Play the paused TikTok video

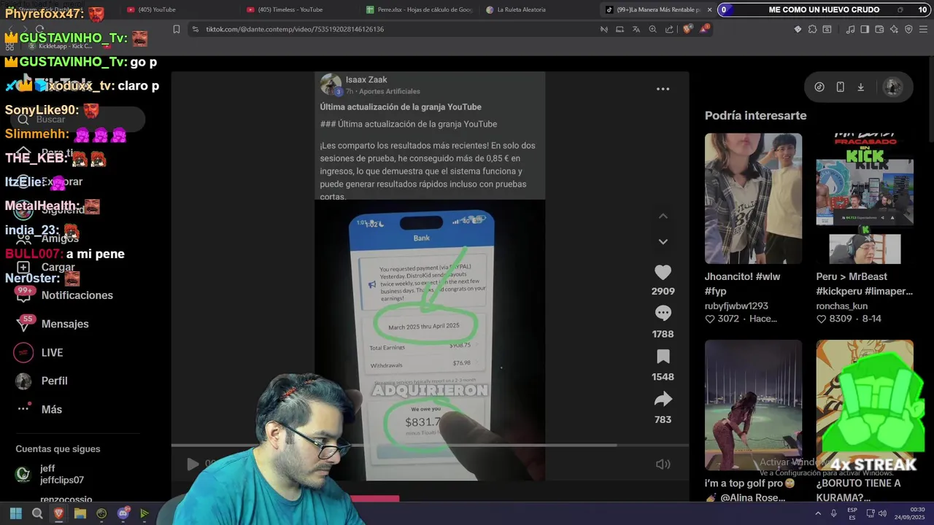[192, 464]
